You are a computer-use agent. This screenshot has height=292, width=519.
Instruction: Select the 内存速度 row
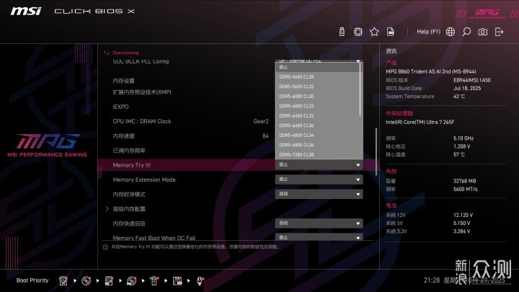pos(123,136)
